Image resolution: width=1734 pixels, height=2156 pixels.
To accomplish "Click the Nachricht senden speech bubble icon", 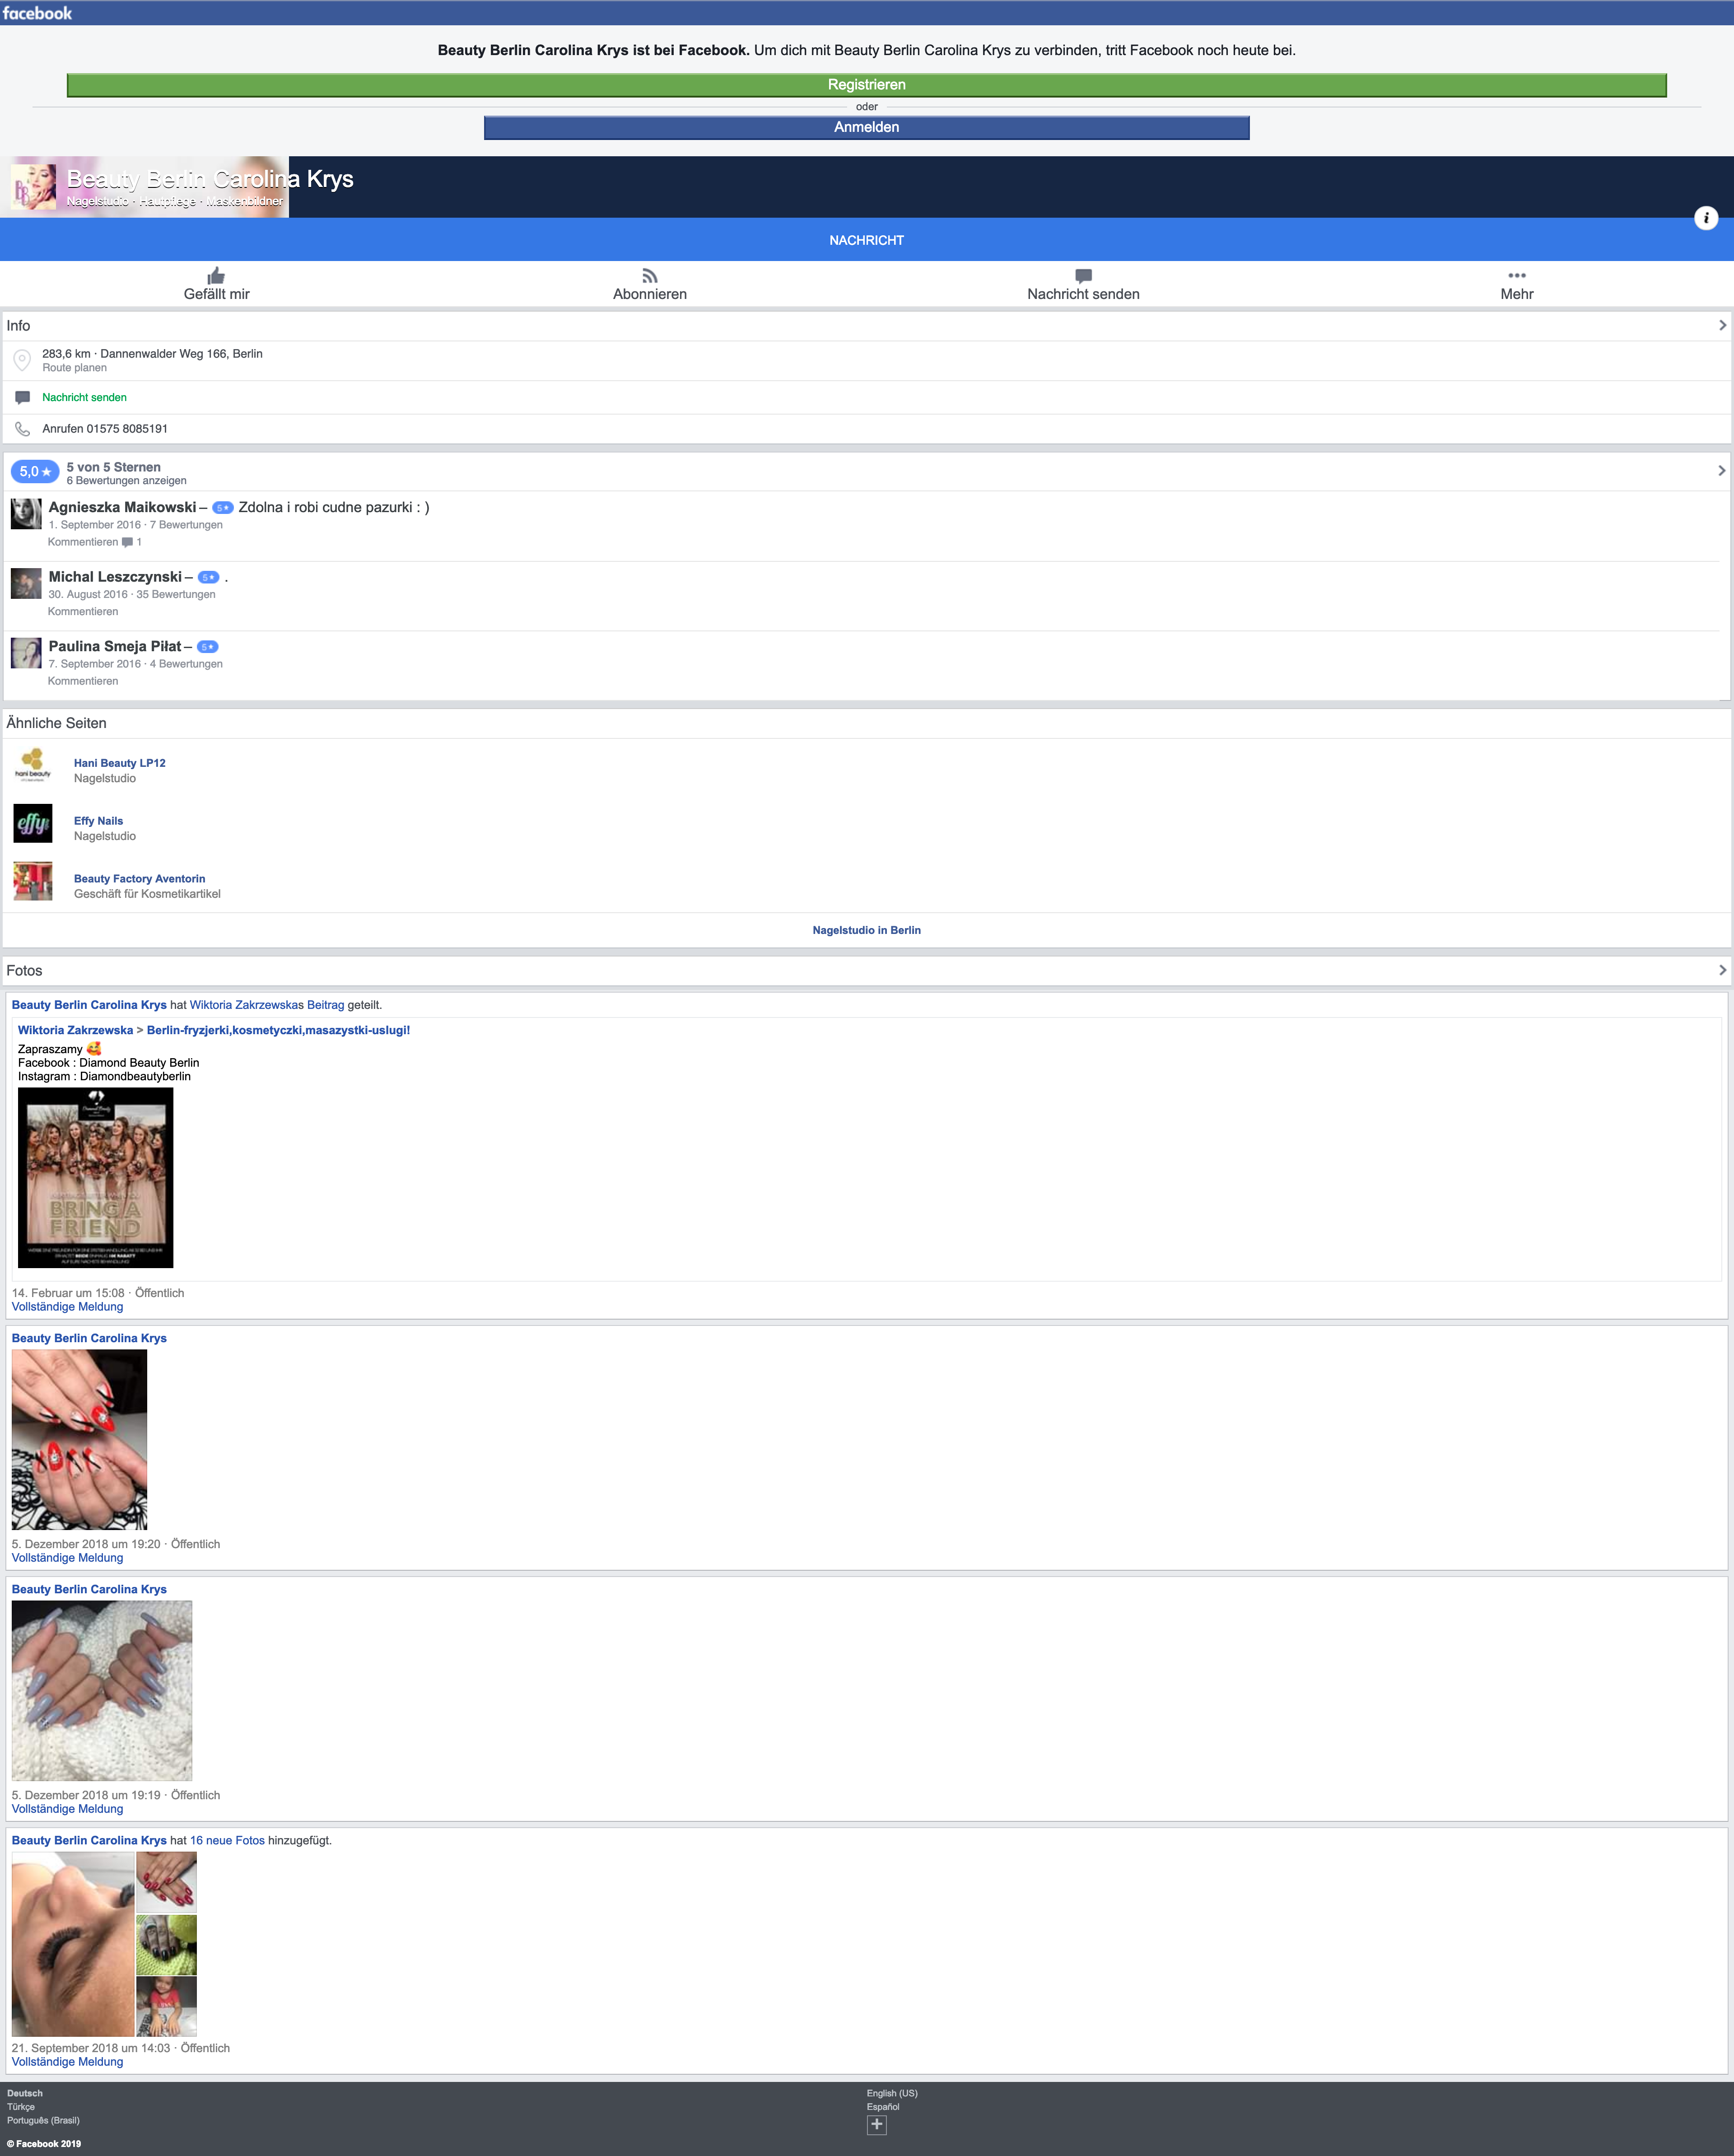I will (x=1083, y=275).
